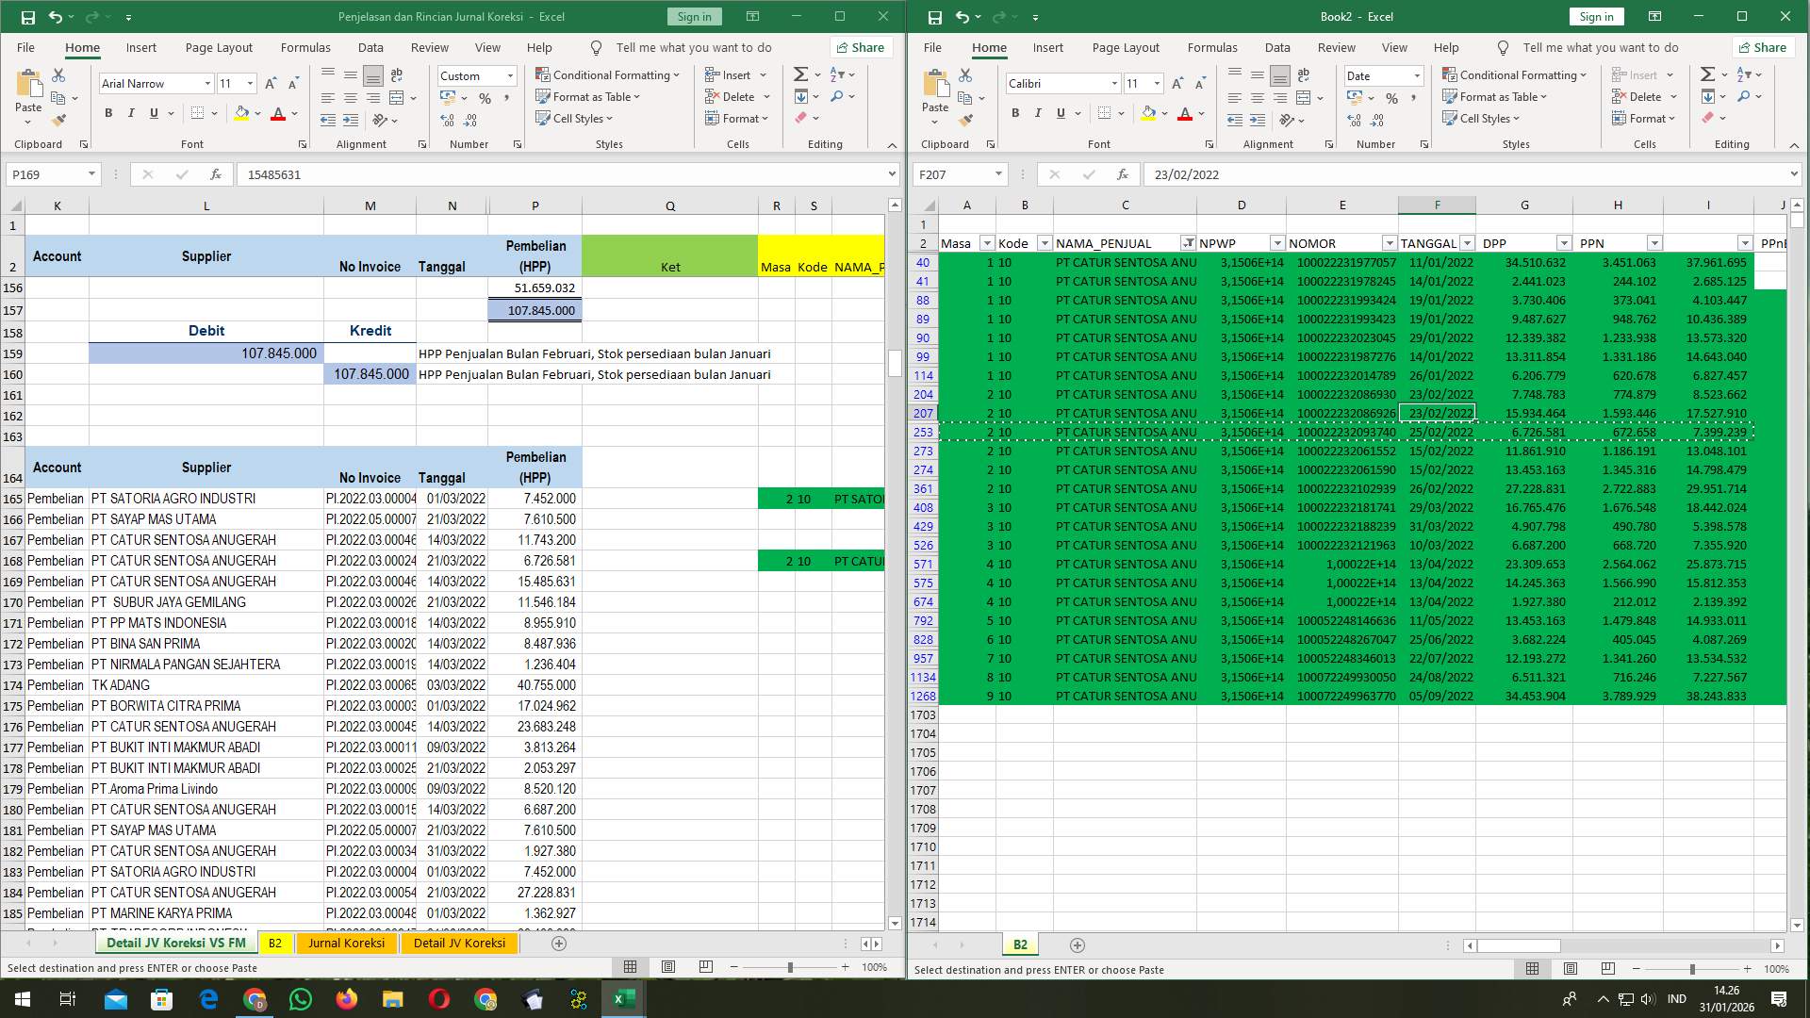Image resolution: width=1810 pixels, height=1018 pixels.
Task: Open the TANGGAL column filter dropdown
Action: coord(1467,243)
